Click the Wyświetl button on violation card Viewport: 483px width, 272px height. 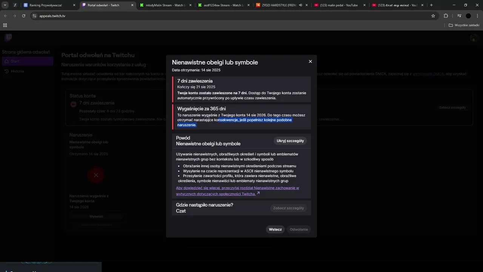(96, 216)
